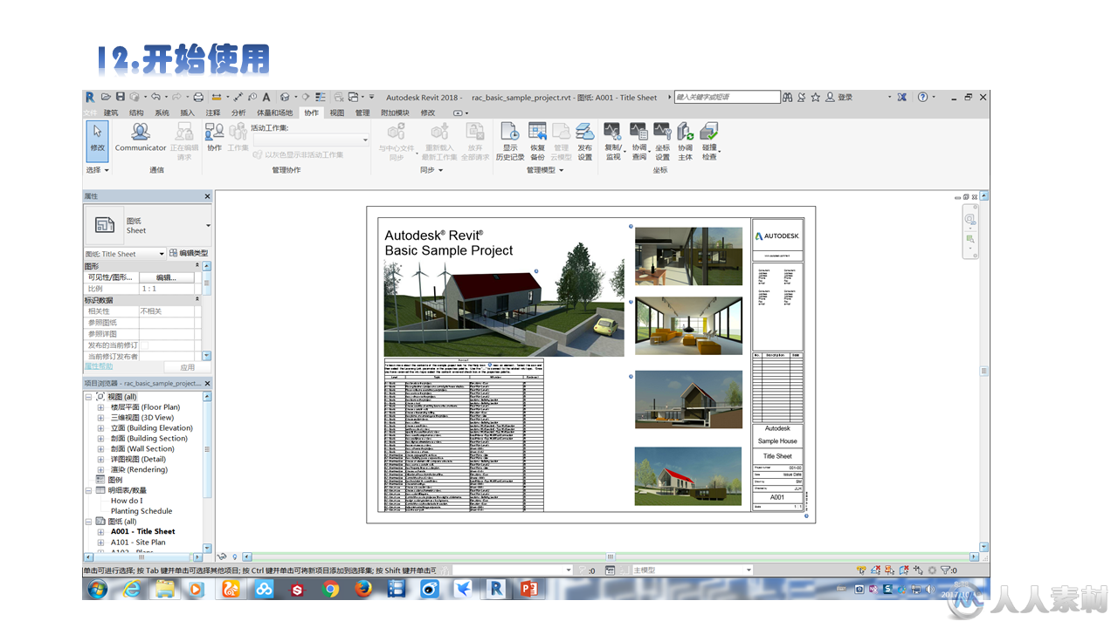Click the Print icon in quick access toolbar
1118x628 pixels.
coord(198,97)
